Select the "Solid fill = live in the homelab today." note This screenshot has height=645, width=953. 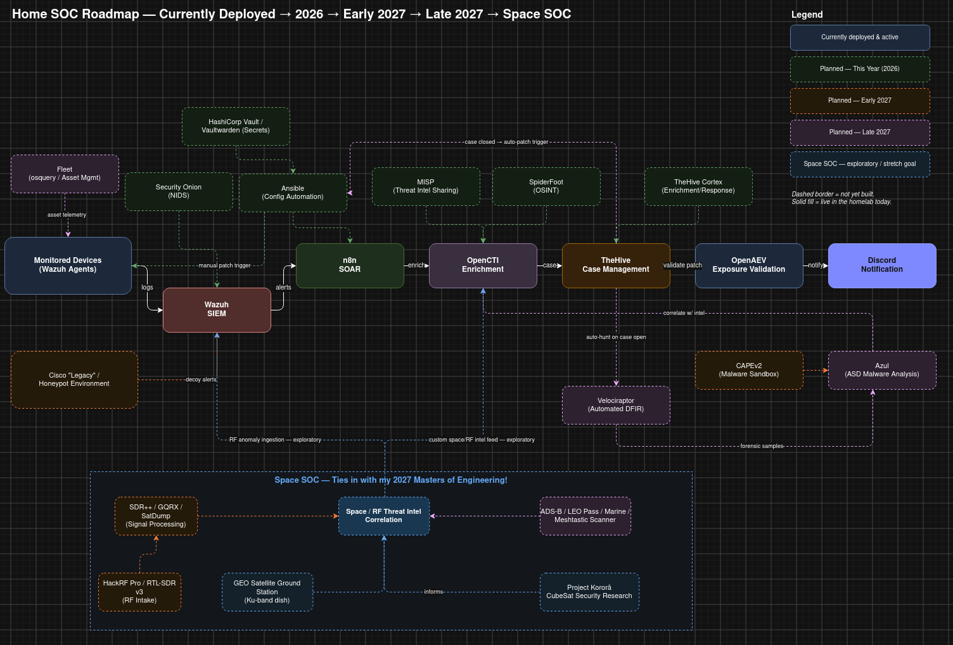841,202
